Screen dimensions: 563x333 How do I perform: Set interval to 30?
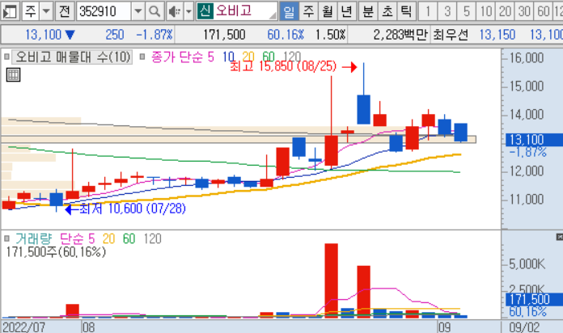[x=524, y=11]
